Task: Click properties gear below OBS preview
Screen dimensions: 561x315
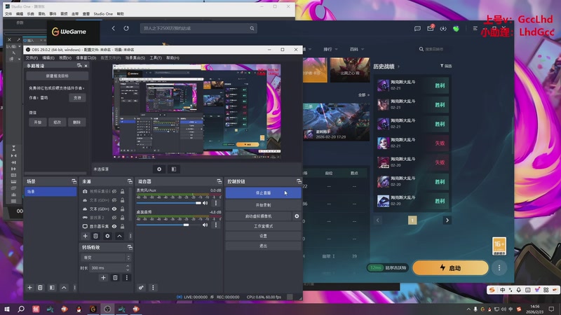Action: [x=159, y=169]
